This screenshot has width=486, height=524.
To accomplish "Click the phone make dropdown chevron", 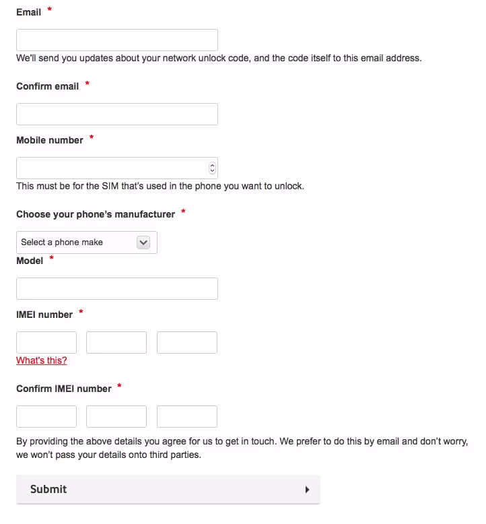I will tap(143, 242).
